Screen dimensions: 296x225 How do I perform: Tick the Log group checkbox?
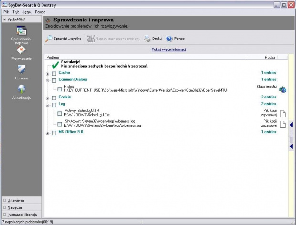[54, 105]
